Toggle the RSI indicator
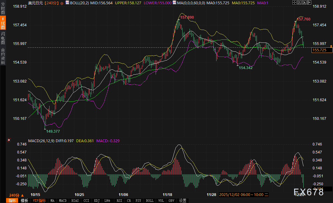This screenshot has height=203, width=333. 119,201
